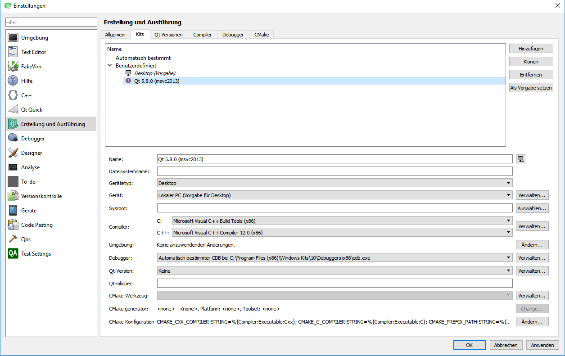Click into the Filter search field
565x356 pixels.
[51, 22]
